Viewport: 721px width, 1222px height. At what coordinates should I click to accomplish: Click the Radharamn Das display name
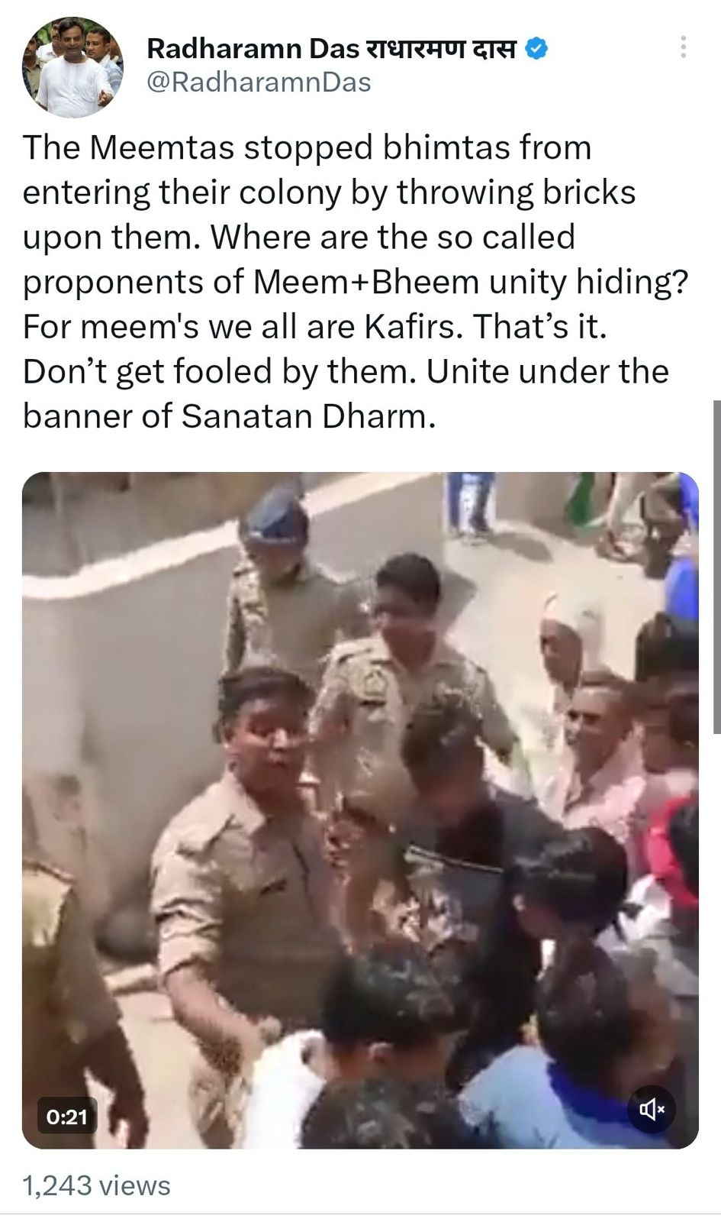(253, 49)
